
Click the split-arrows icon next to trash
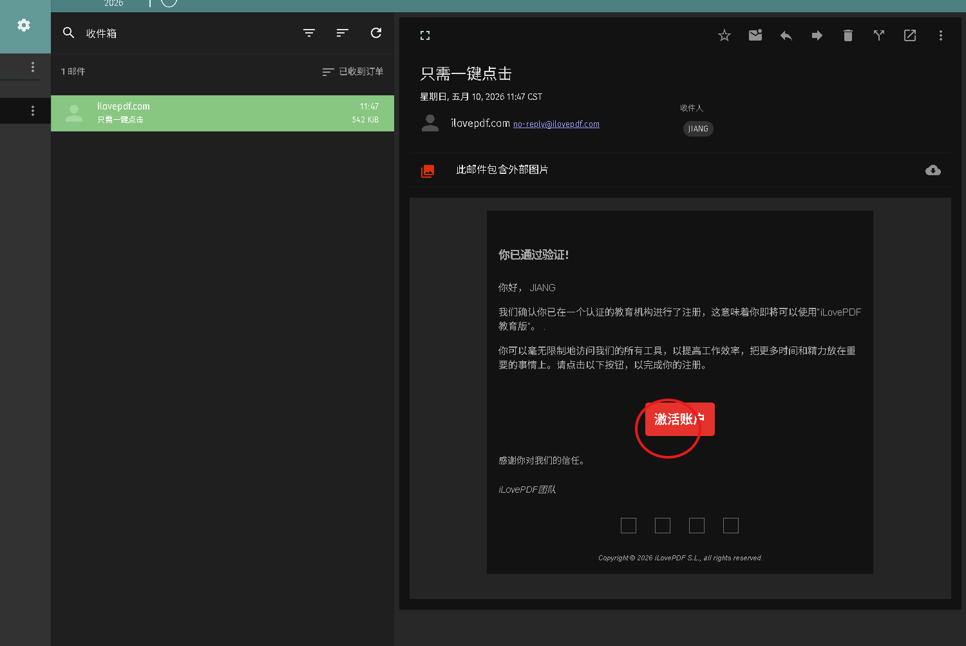point(879,35)
